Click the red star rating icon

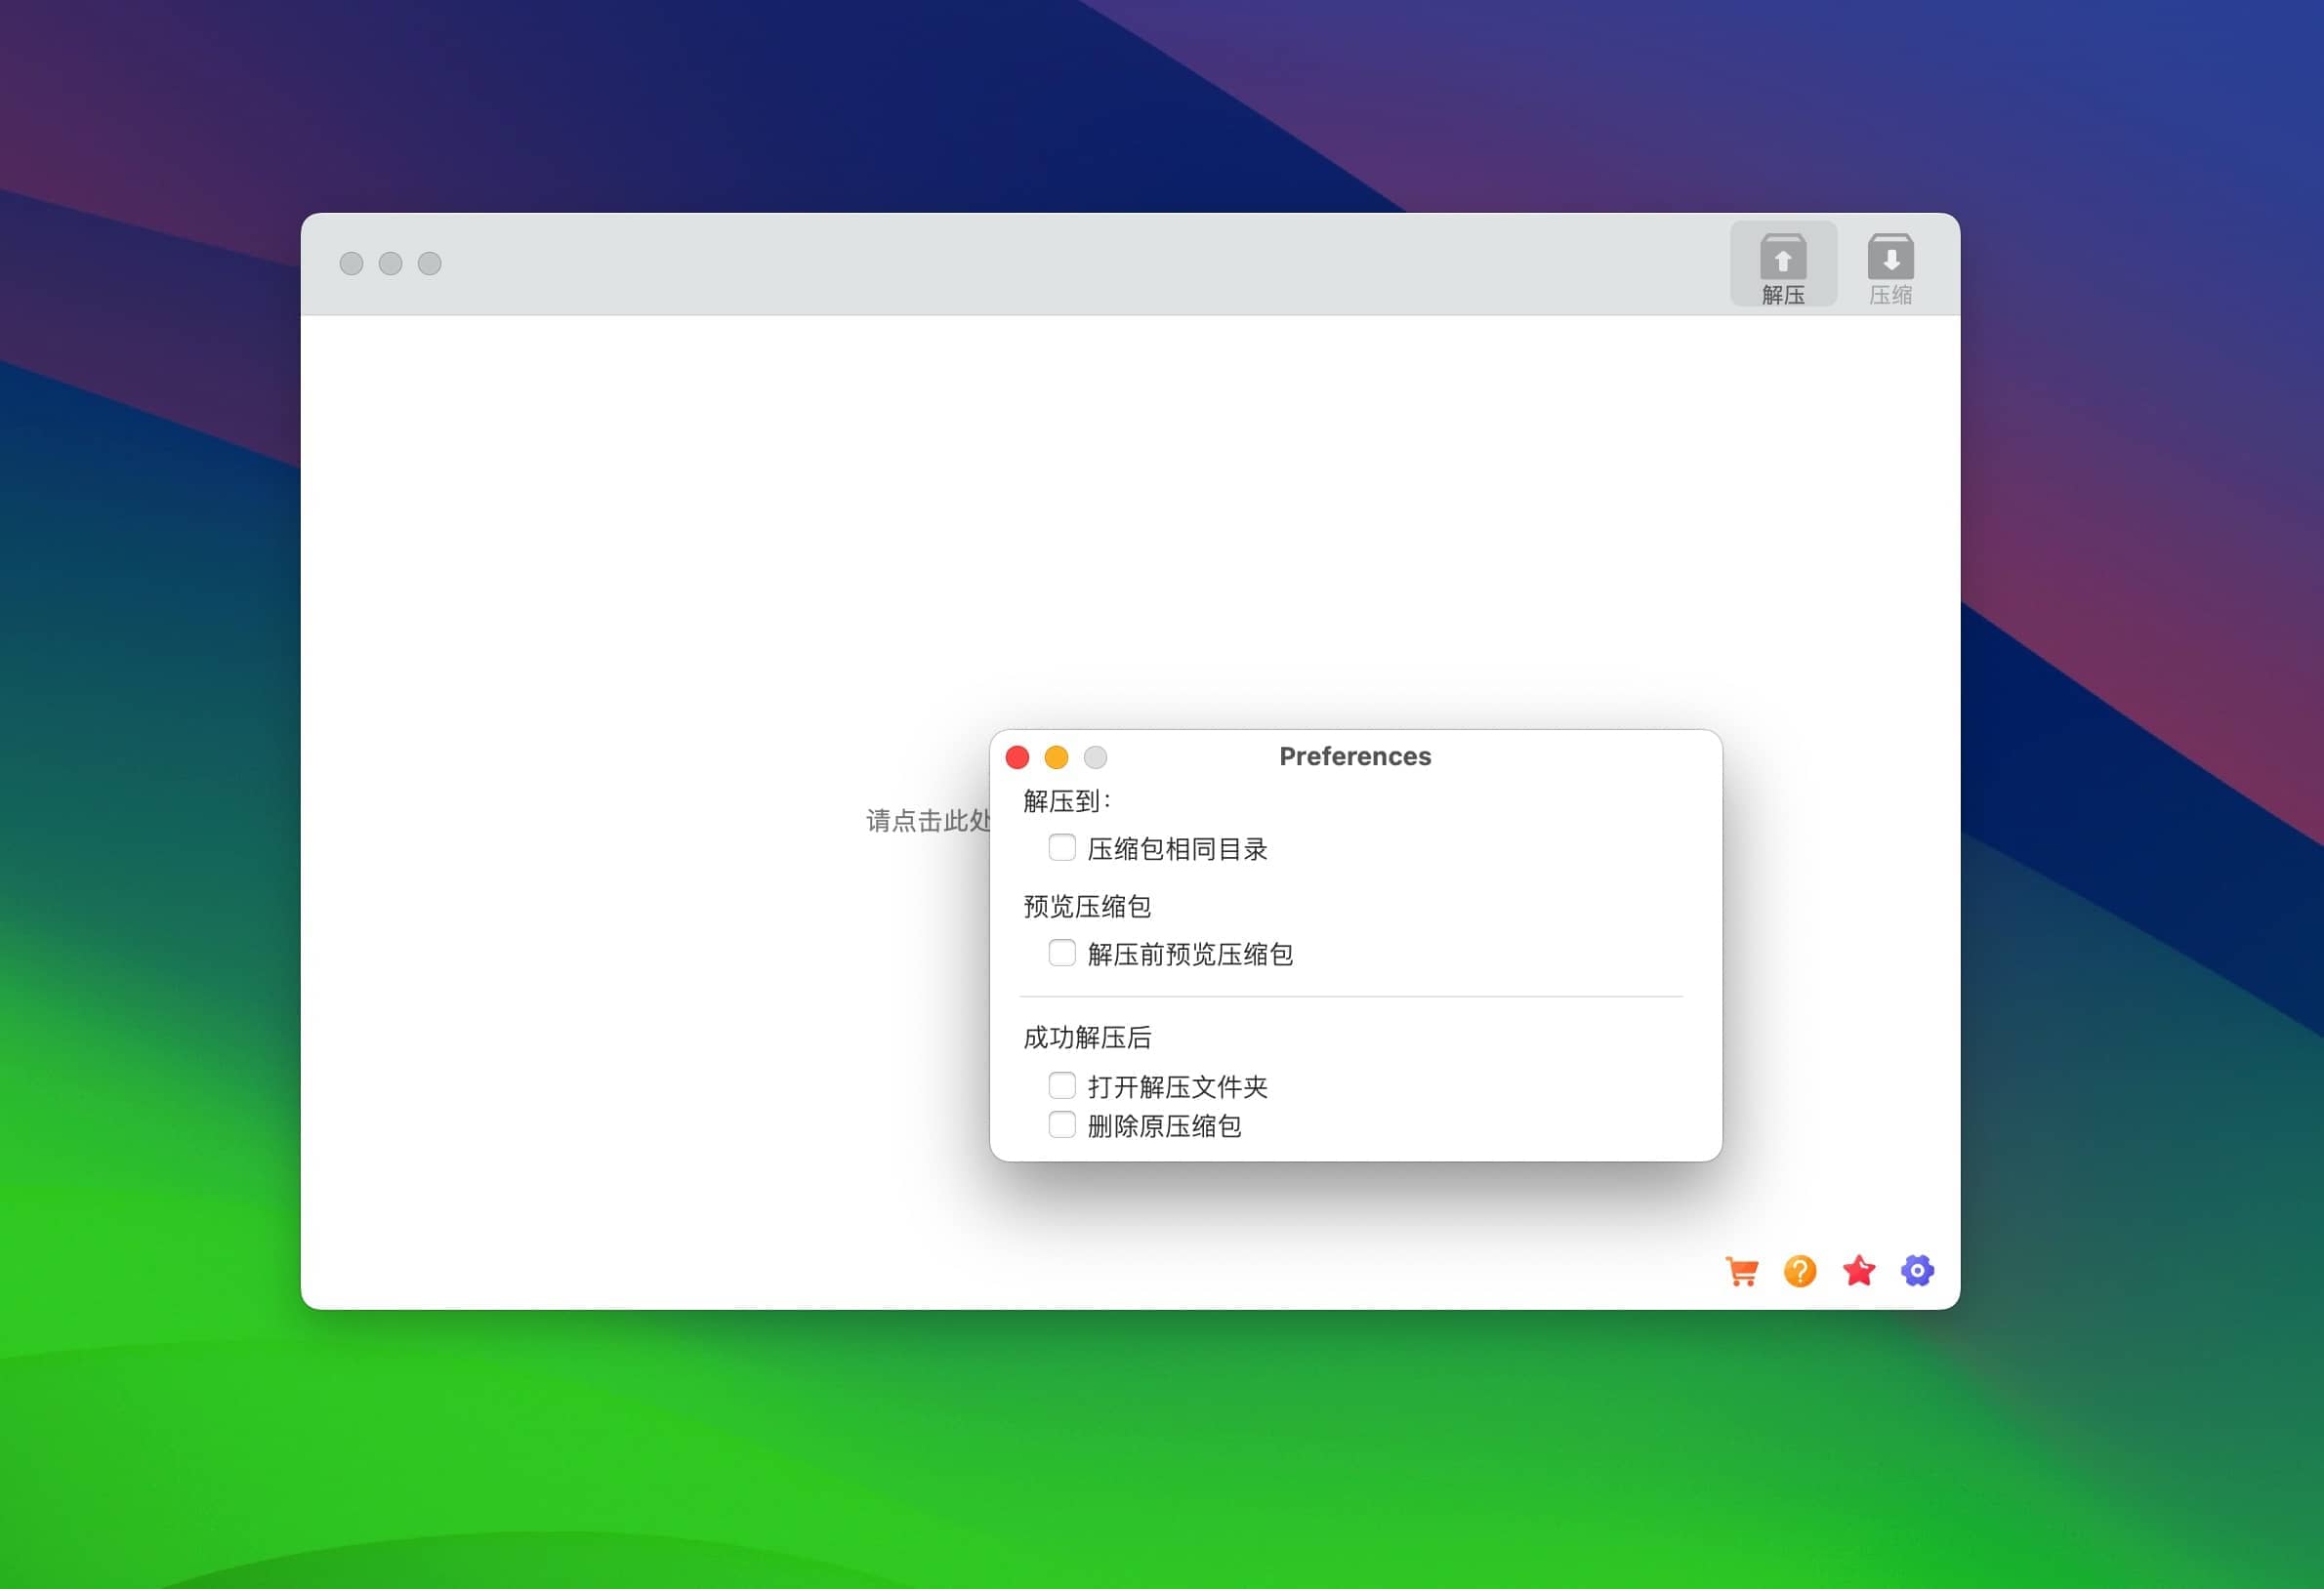click(x=1859, y=1271)
